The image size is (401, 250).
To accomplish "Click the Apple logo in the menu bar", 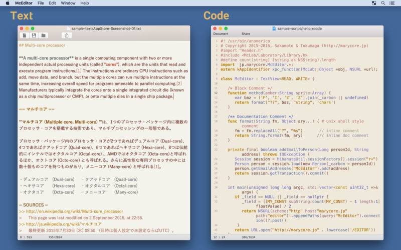I will coord(8,3).
